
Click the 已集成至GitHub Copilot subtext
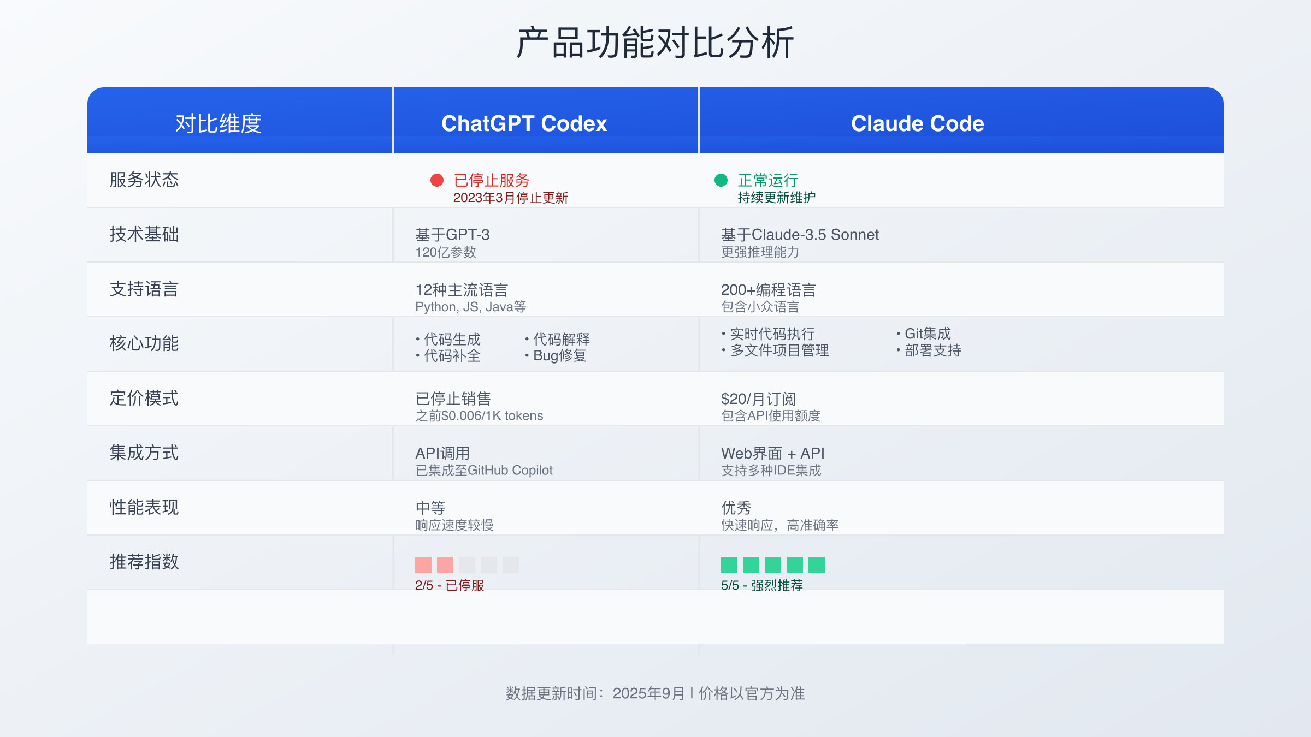484,471
